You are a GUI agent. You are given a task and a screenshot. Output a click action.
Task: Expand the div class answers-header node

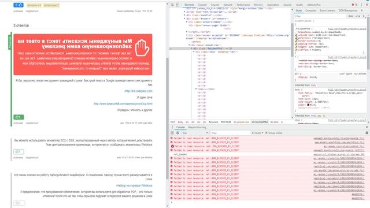pyautogui.click(x=187, y=22)
